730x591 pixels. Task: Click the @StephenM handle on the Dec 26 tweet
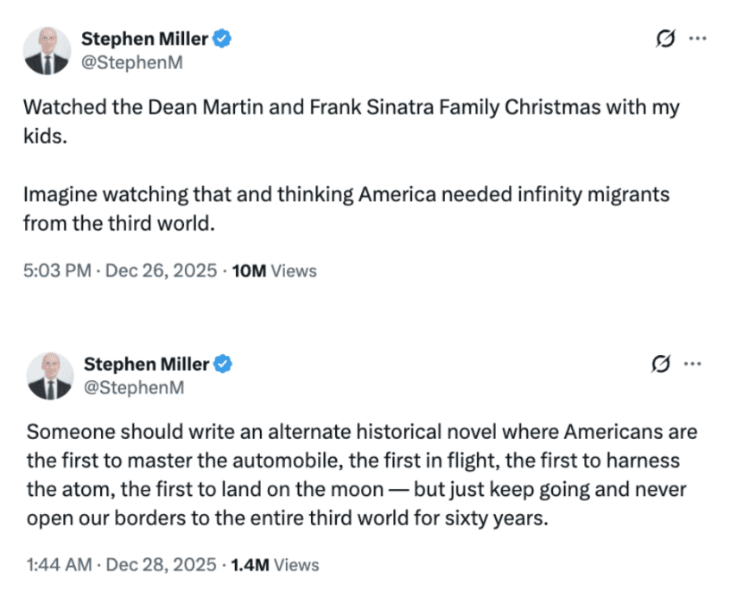pos(131,62)
